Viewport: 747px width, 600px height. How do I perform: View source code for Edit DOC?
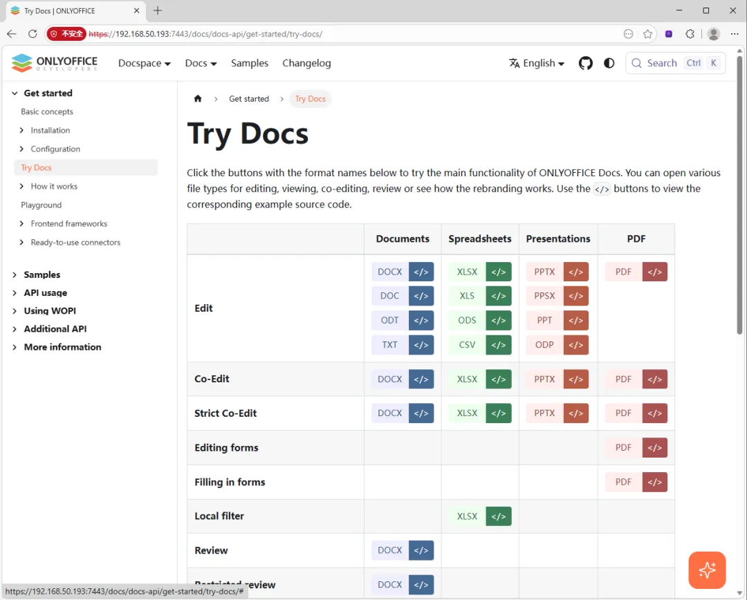[x=421, y=296]
